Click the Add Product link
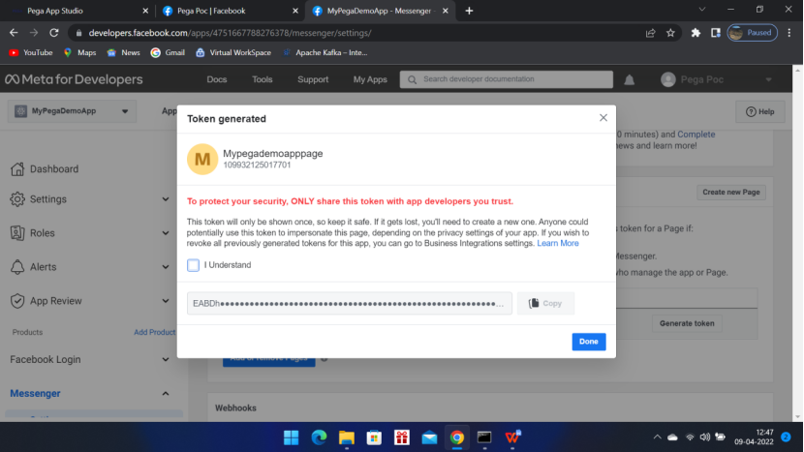Image resolution: width=804 pixels, height=452 pixels. click(x=154, y=332)
